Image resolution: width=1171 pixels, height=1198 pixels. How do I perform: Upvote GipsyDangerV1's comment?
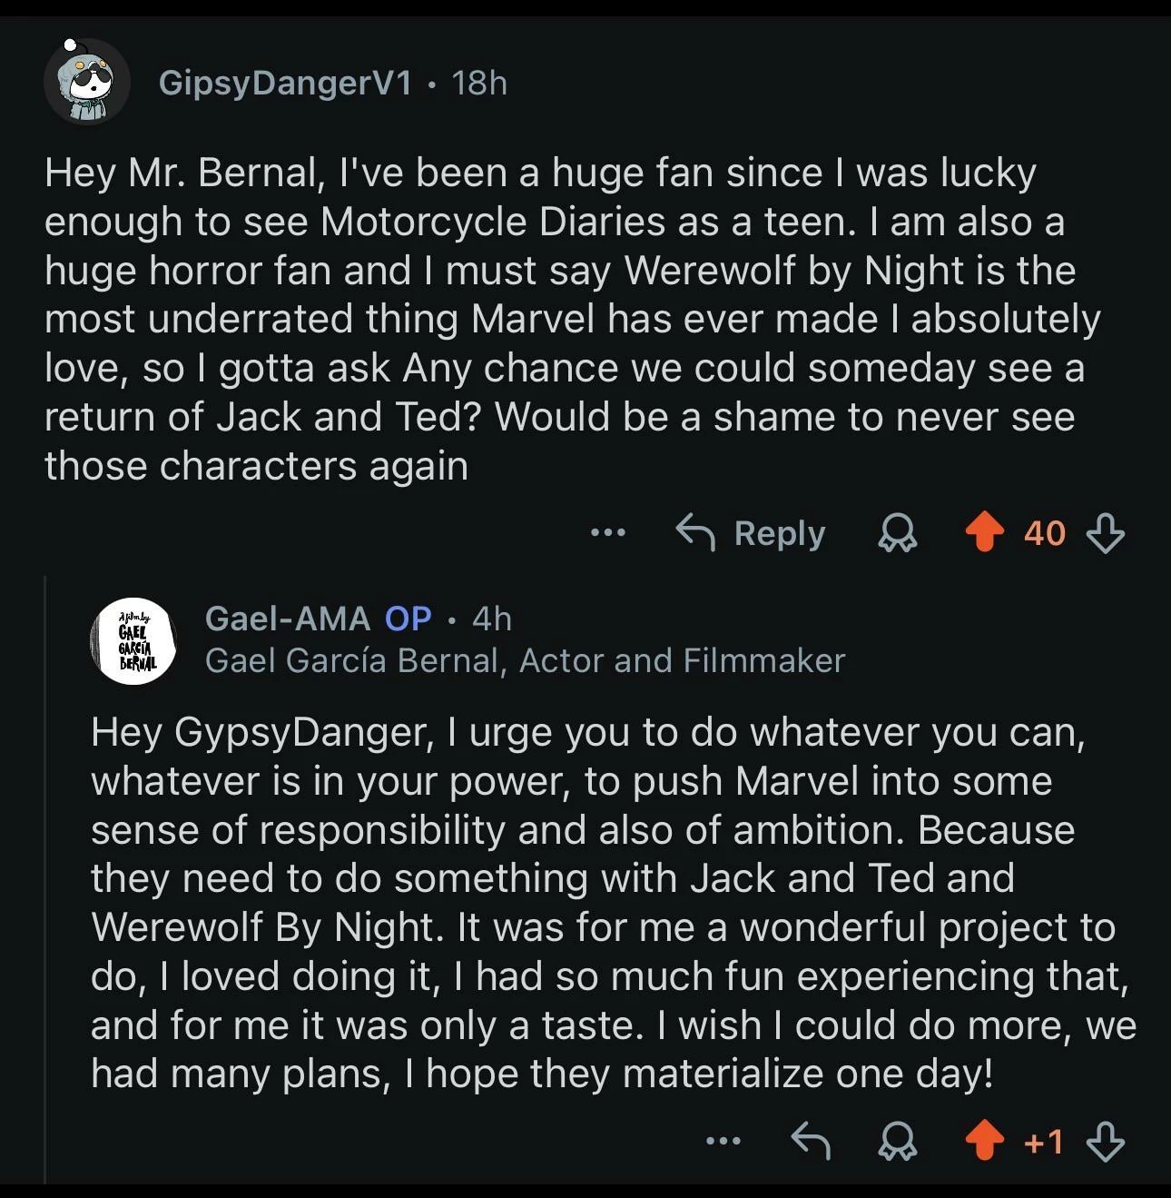[x=984, y=533]
